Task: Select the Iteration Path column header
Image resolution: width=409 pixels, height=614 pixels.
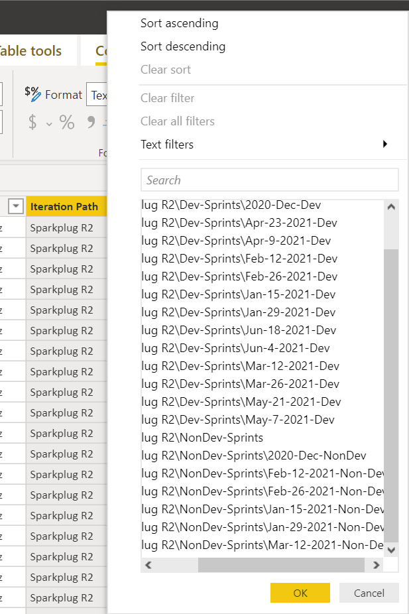Action: [66, 206]
